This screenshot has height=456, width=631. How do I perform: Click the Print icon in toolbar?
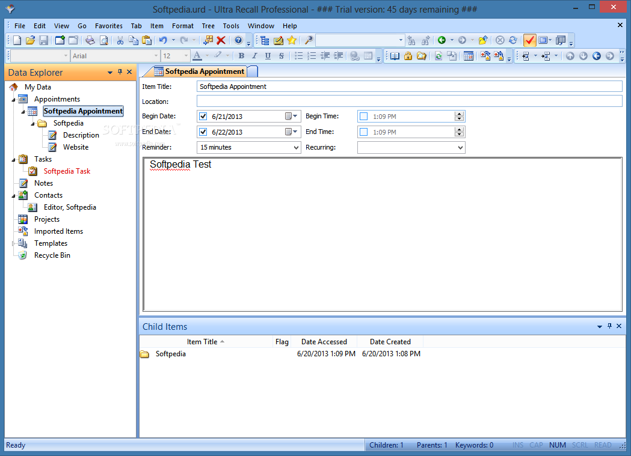[90, 40]
